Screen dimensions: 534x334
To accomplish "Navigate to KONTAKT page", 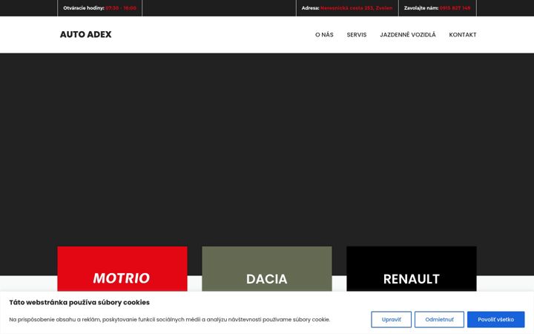I will point(463,35).
